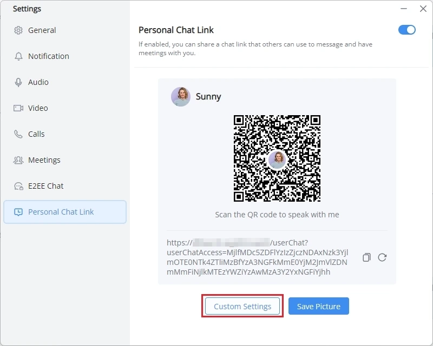Click the General gear icon

coord(18,30)
